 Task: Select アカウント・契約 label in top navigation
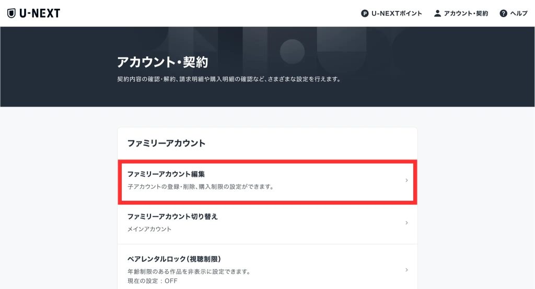pos(466,14)
